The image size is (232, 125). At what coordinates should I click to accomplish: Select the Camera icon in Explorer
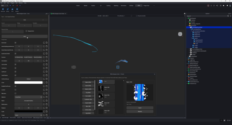pos(190,20)
